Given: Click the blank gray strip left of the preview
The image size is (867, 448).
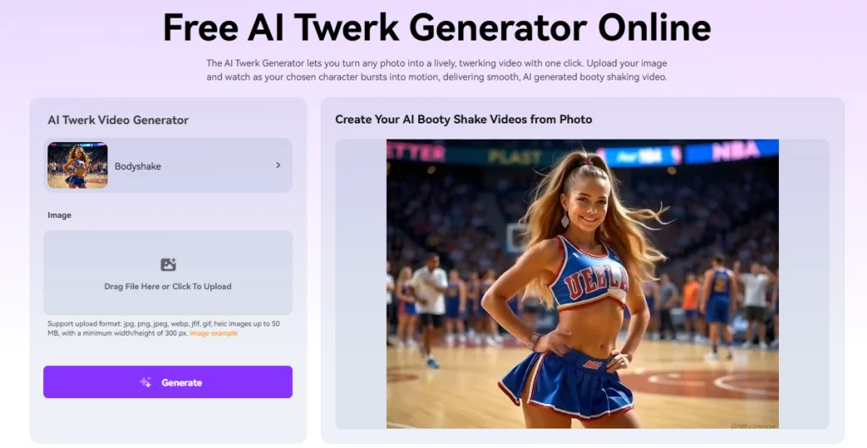Looking at the screenshot, I should (361, 284).
